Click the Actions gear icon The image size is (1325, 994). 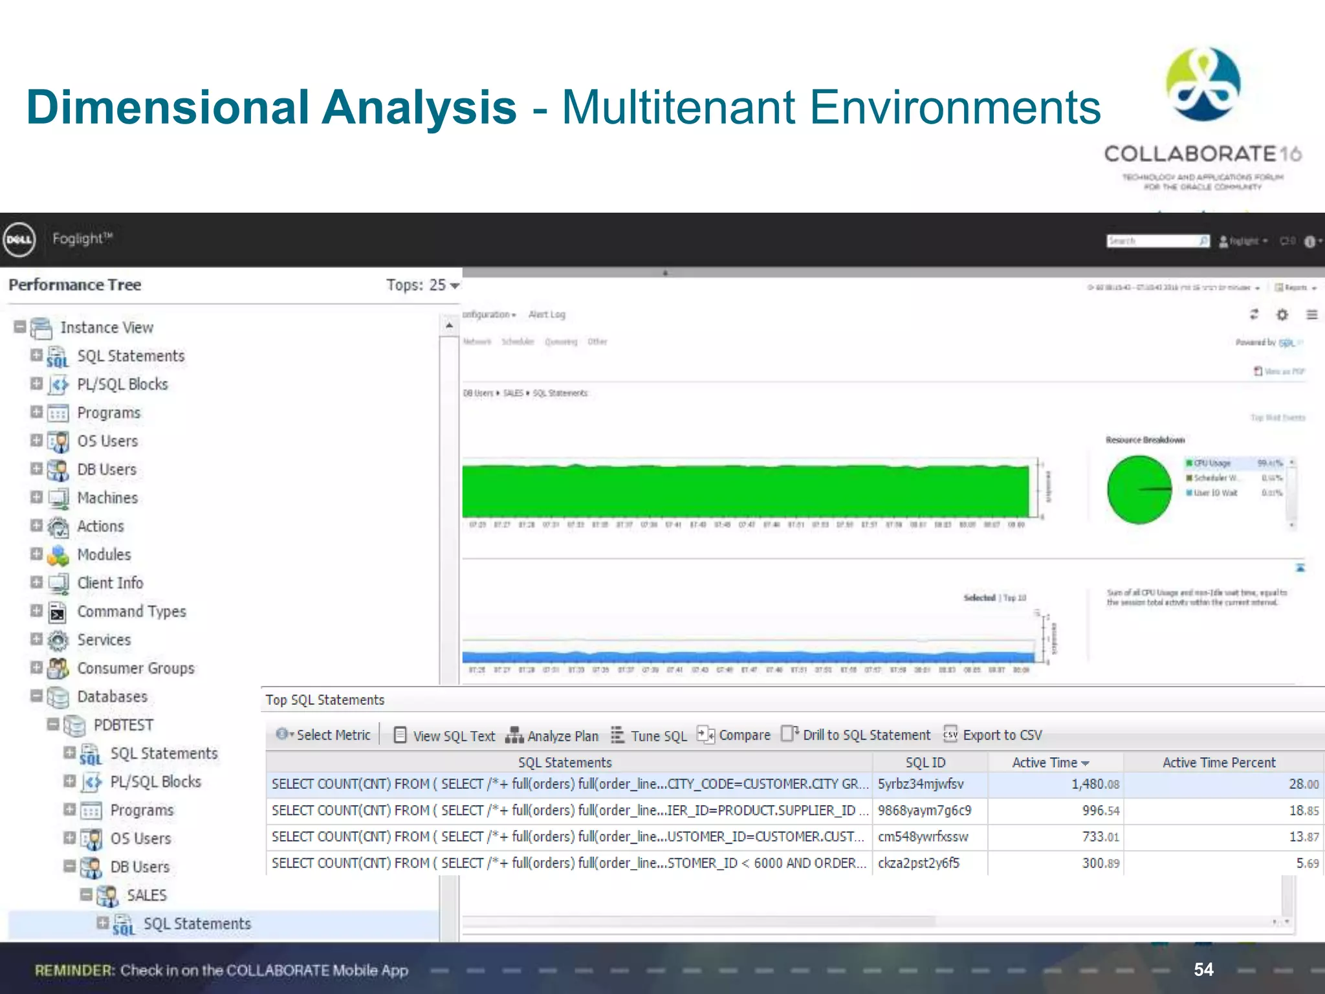58,527
